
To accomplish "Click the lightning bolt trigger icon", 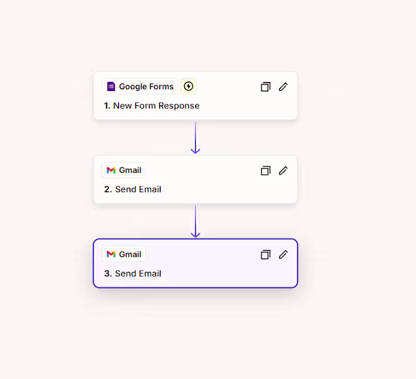I will coord(188,86).
